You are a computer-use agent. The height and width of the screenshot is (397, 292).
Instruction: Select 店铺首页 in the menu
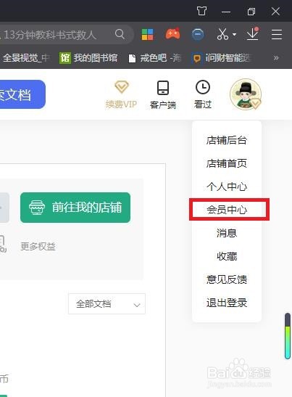[227, 163]
